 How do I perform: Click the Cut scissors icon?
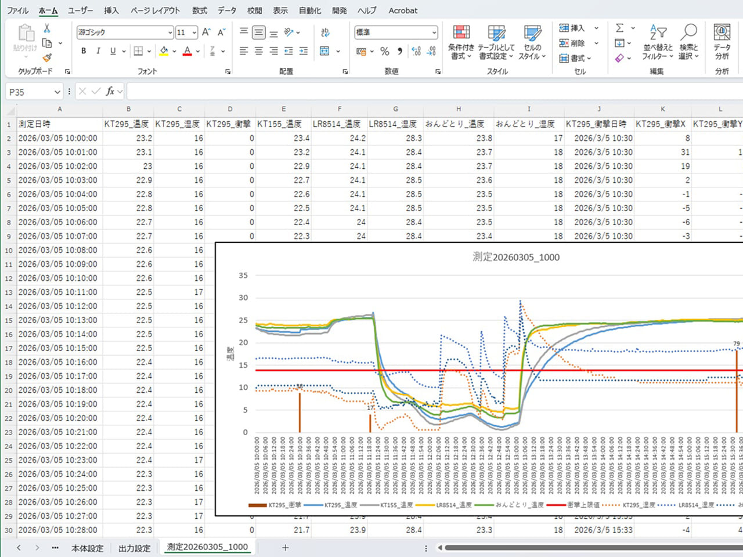47,28
